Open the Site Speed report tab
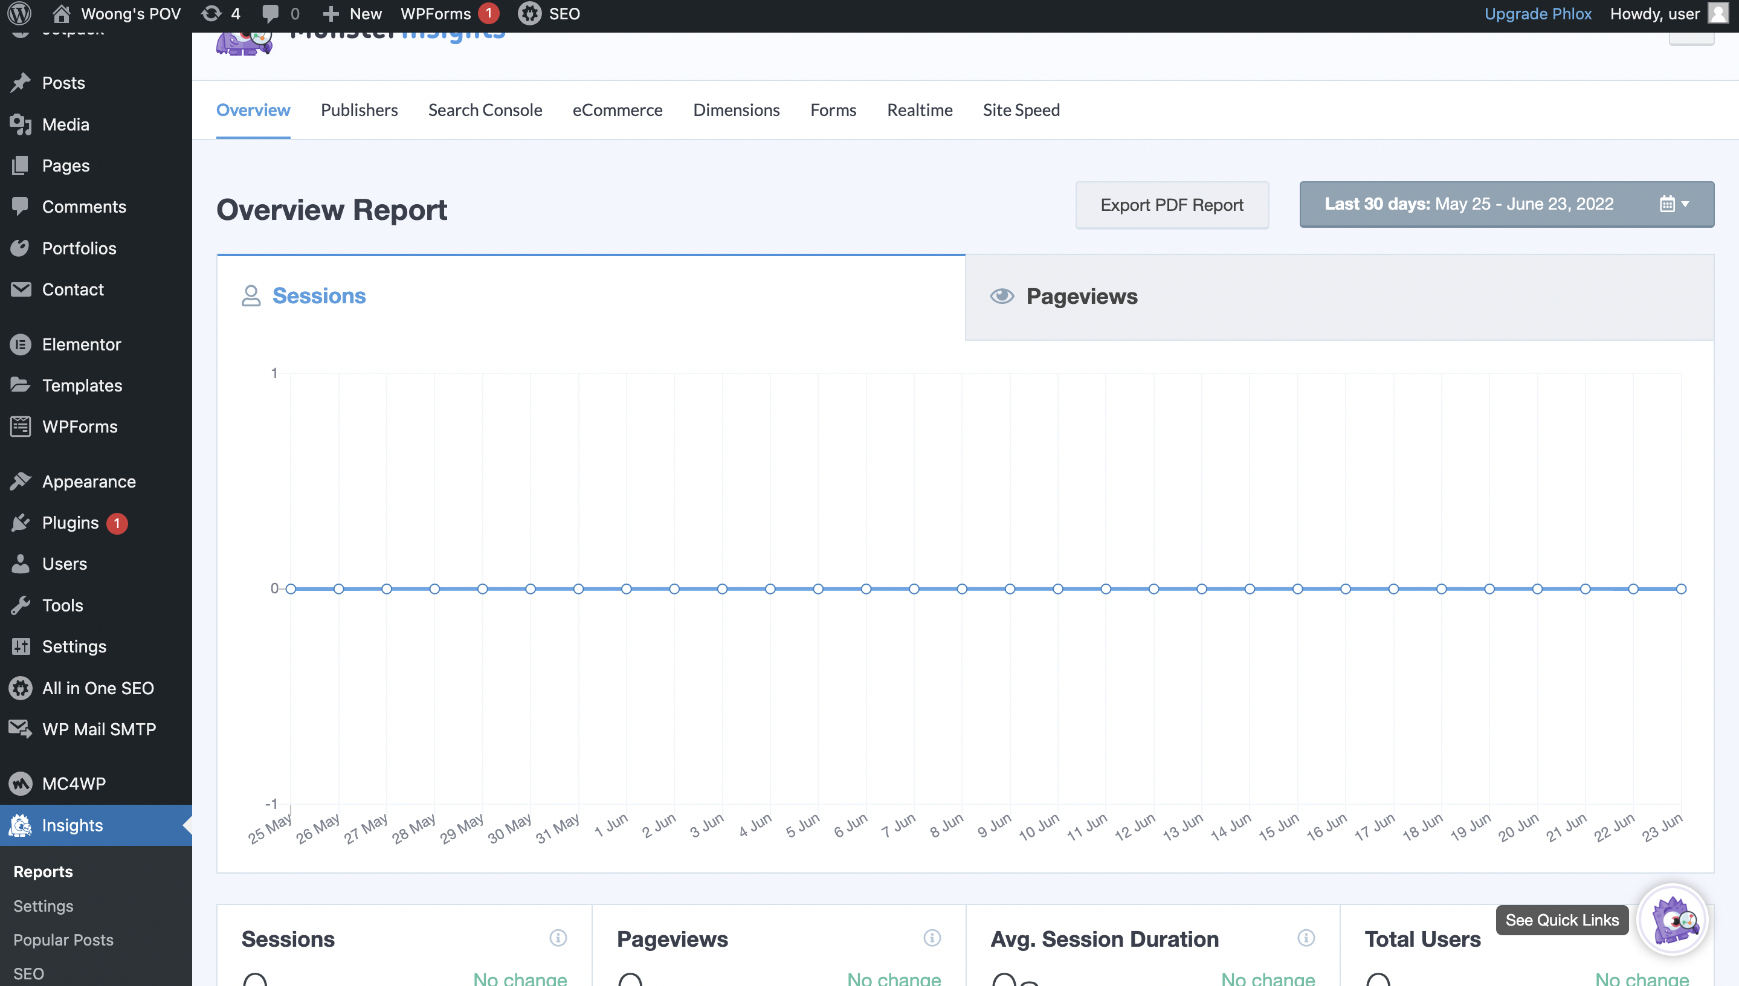The image size is (1739, 986). (1021, 110)
